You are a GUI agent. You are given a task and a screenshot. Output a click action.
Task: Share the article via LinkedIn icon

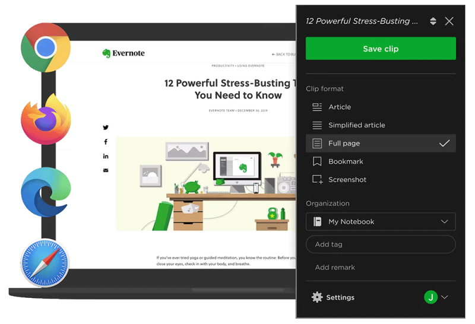(x=106, y=156)
